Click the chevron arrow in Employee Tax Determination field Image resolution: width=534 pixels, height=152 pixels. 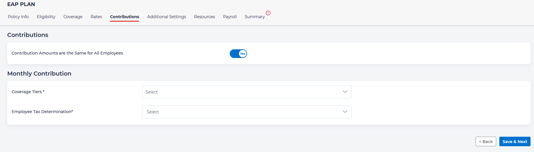[345, 112]
